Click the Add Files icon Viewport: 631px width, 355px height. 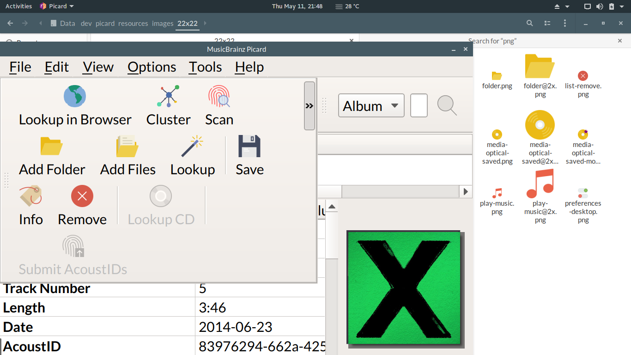(127, 146)
